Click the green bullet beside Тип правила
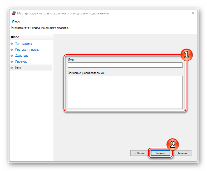 (x=12, y=44)
